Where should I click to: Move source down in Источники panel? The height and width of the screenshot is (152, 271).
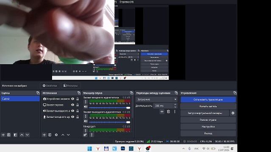coord(69,135)
